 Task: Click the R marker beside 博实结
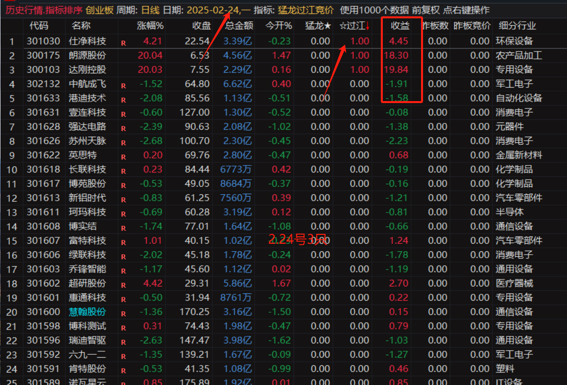pos(123,229)
